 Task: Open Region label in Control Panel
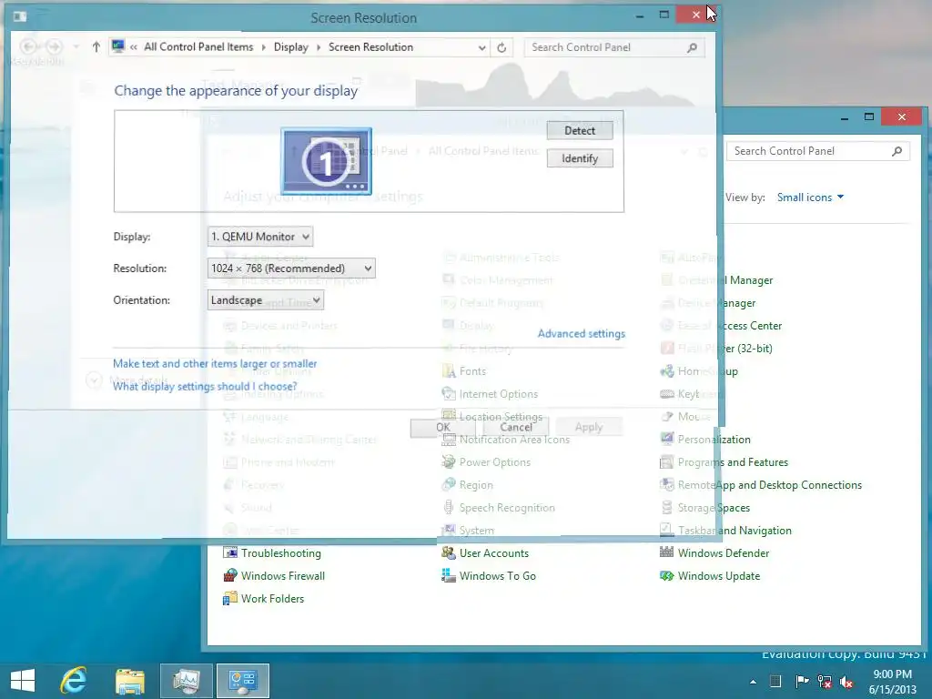(476, 485)
